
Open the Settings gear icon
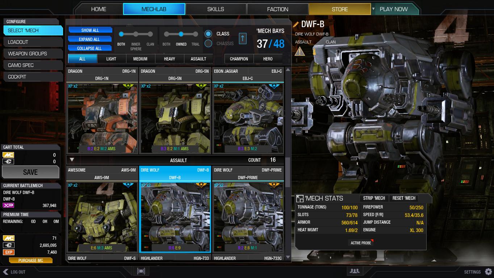488,271
